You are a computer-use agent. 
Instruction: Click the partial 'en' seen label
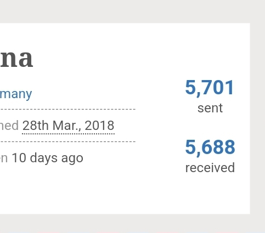[x=4, y=158]
